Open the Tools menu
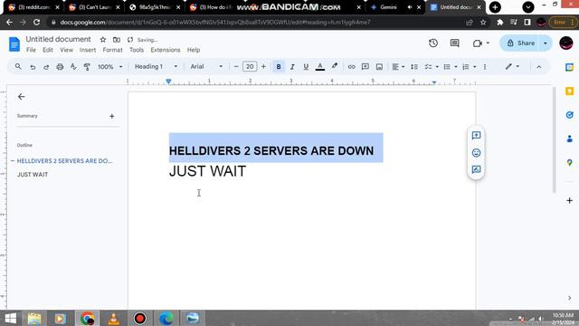 (137, 50)
